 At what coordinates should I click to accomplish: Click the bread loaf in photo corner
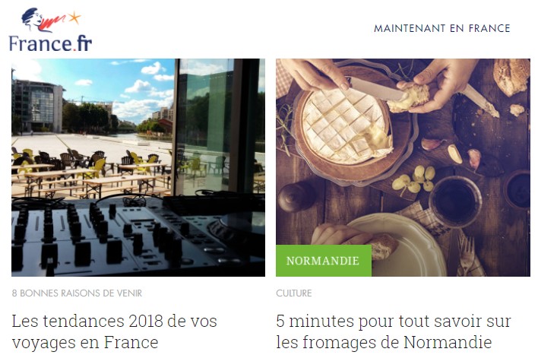(512, 77)
